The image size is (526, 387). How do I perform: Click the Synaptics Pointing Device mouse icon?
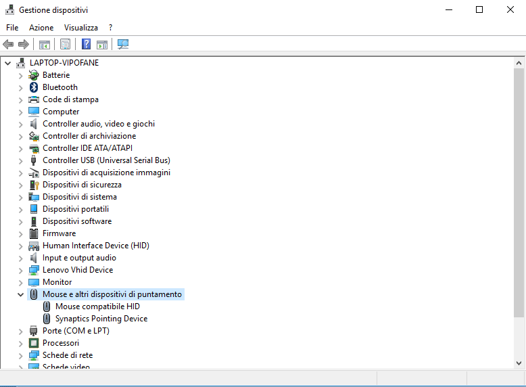[x=47, y=319]
